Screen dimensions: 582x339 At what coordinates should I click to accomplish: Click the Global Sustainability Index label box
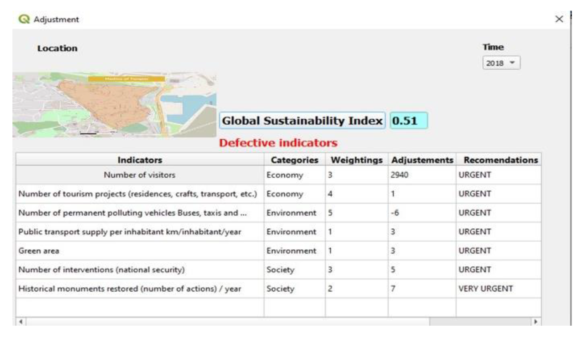click(302, 121)
